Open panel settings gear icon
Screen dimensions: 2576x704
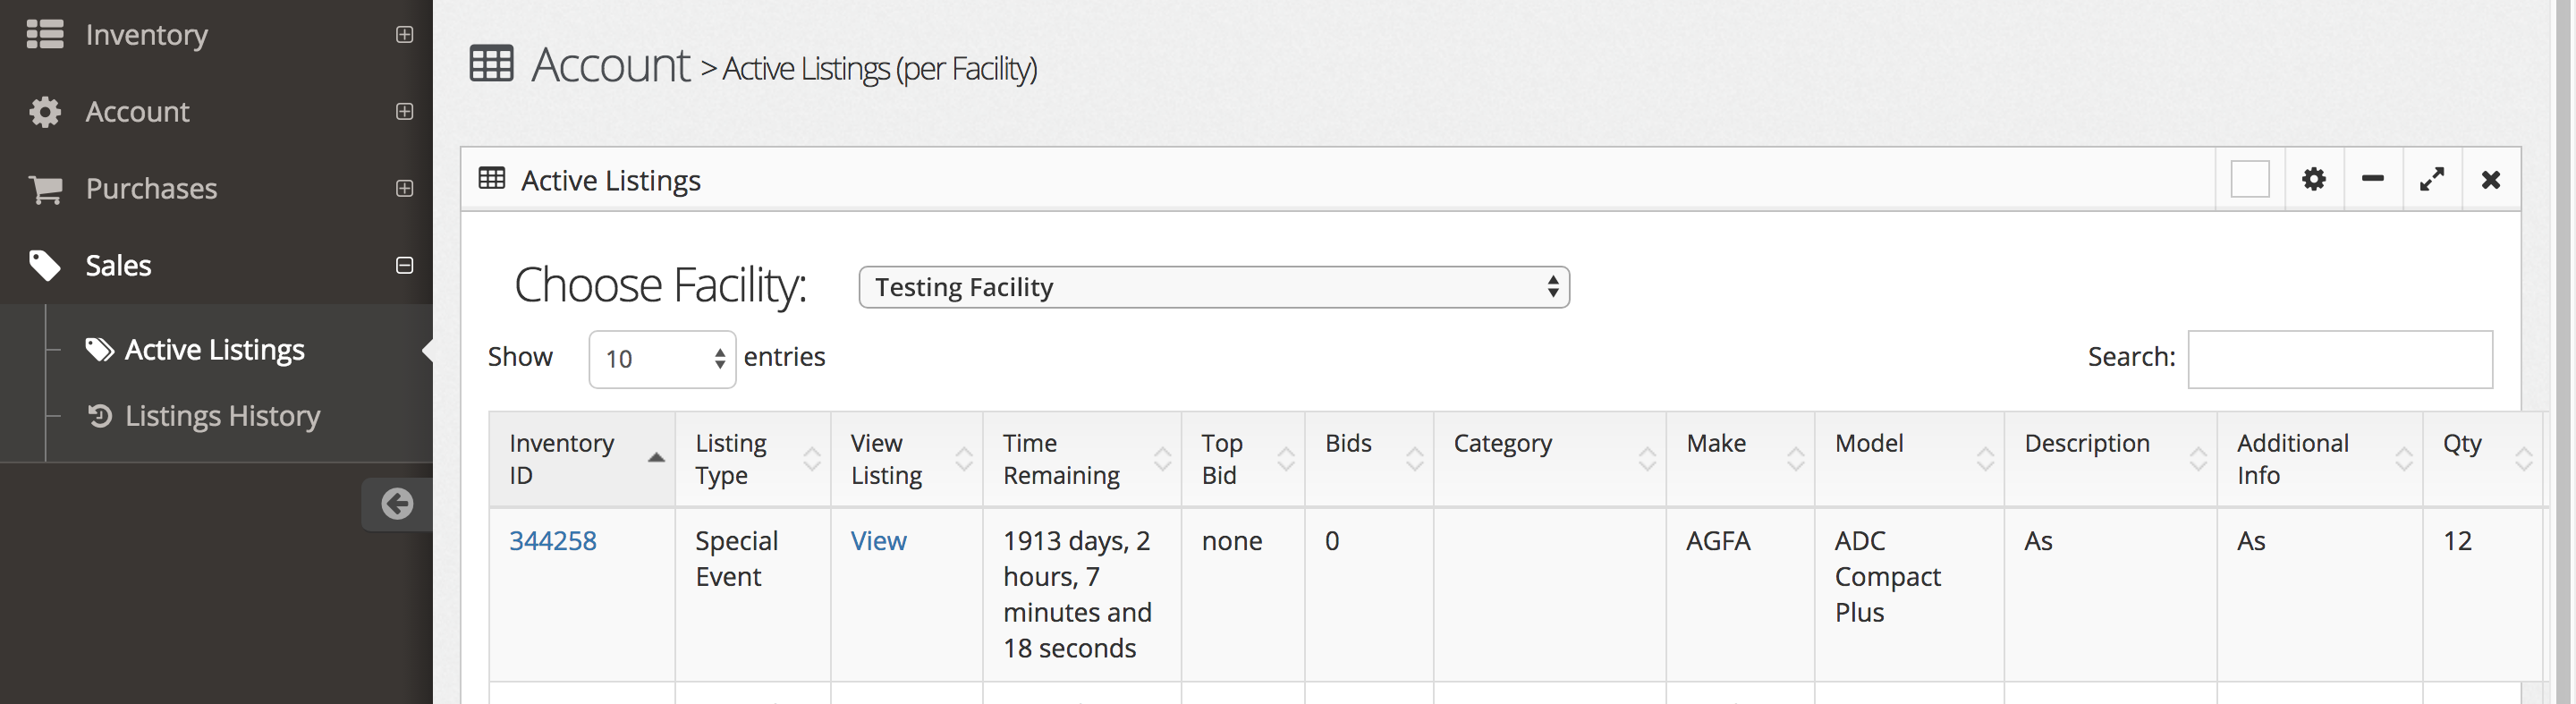point(2313,179)
